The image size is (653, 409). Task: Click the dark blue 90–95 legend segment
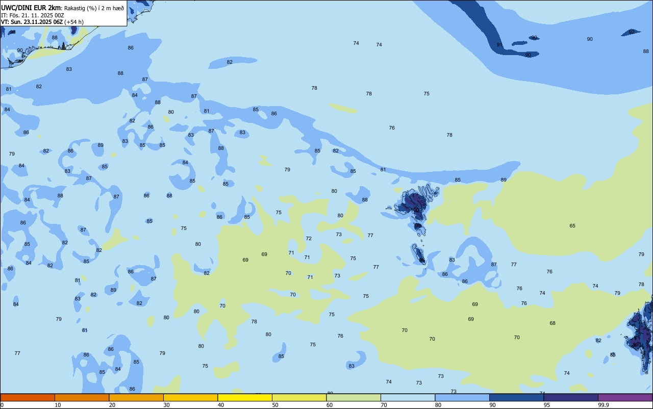516,397
